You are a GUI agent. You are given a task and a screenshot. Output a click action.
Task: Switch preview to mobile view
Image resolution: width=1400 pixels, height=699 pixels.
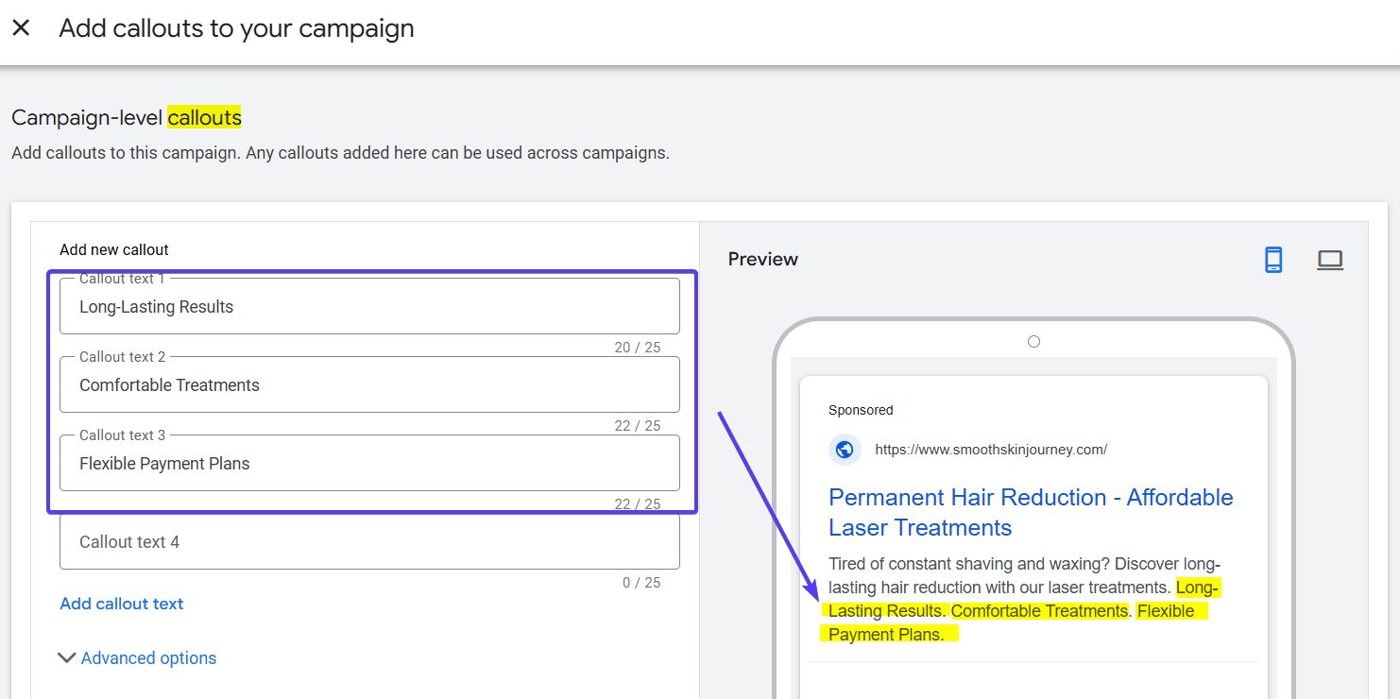[x=1273, y=260]
